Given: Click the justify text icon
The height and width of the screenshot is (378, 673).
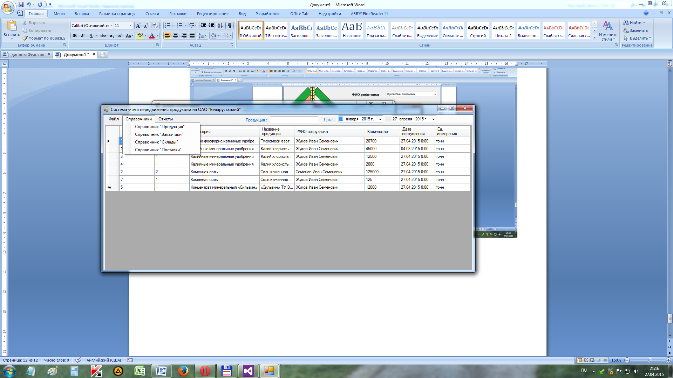Looking at the screenshot, I should click(192, 36).
